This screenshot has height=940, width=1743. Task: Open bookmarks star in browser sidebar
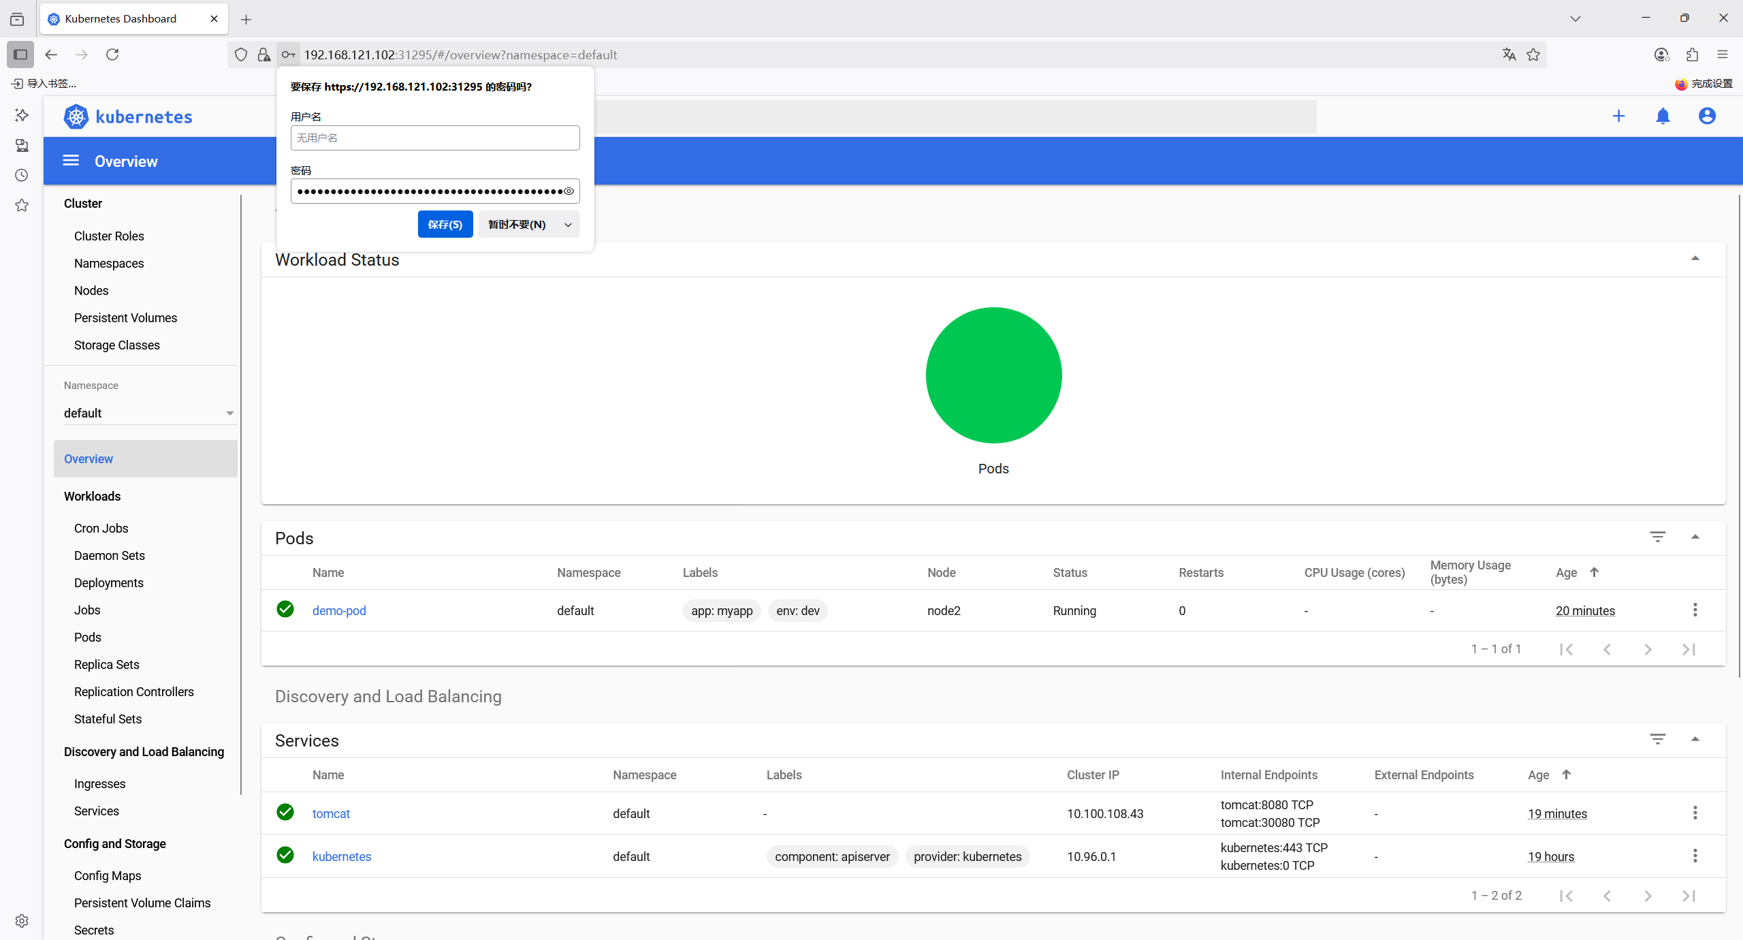click(x=22, y=205)
